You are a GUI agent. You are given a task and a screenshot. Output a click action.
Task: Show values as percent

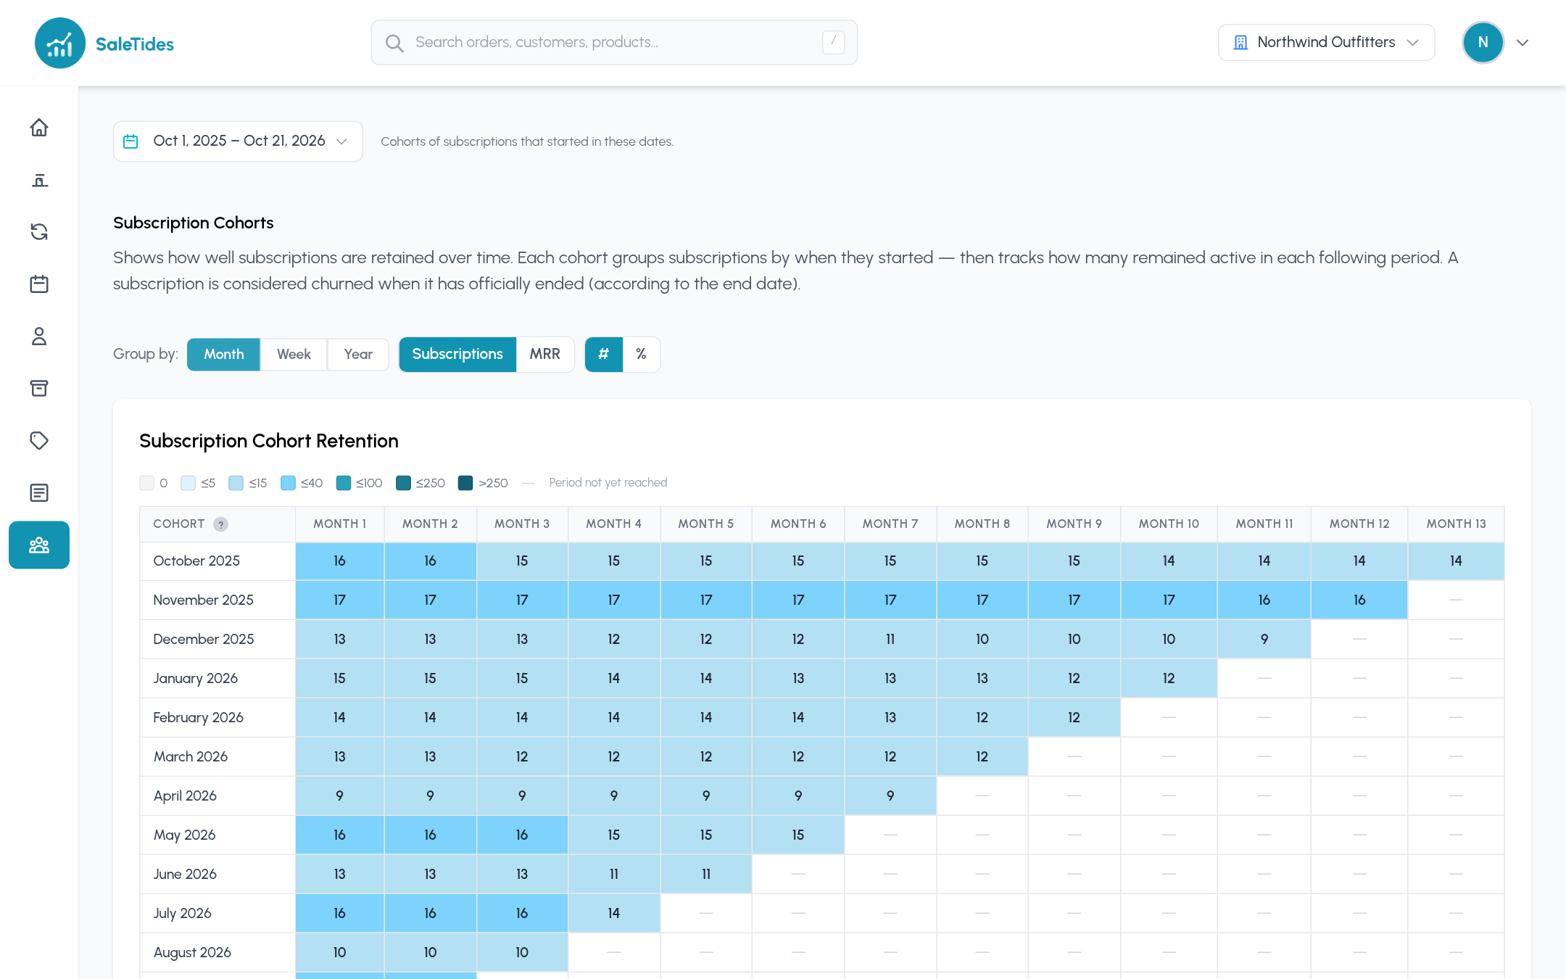[641, 355]
